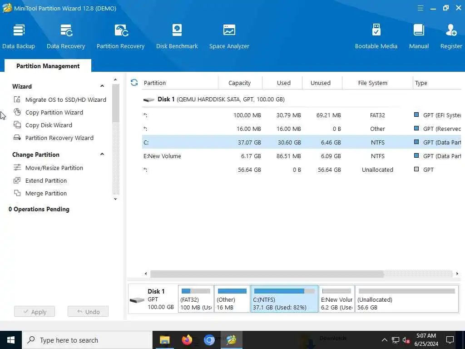Click the Windows search box

87,340
